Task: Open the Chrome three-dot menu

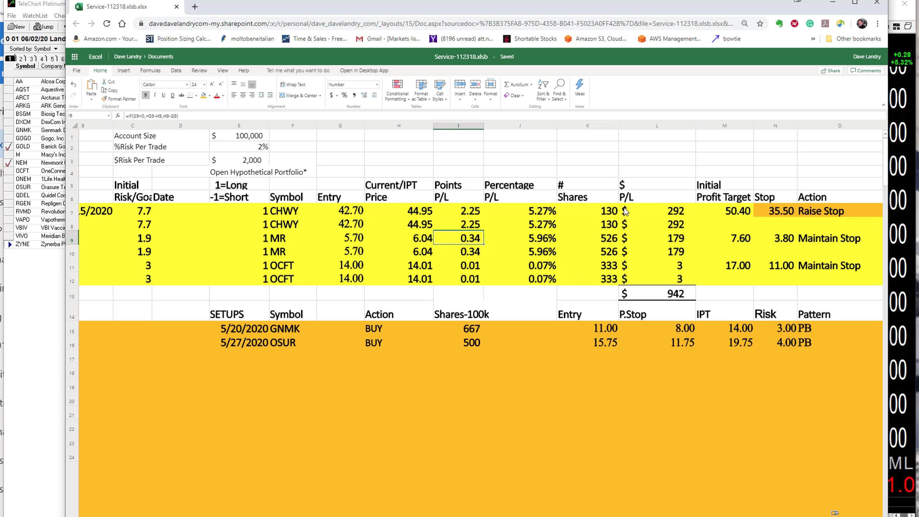Action: pyautogui.click(x=878, y=24)
